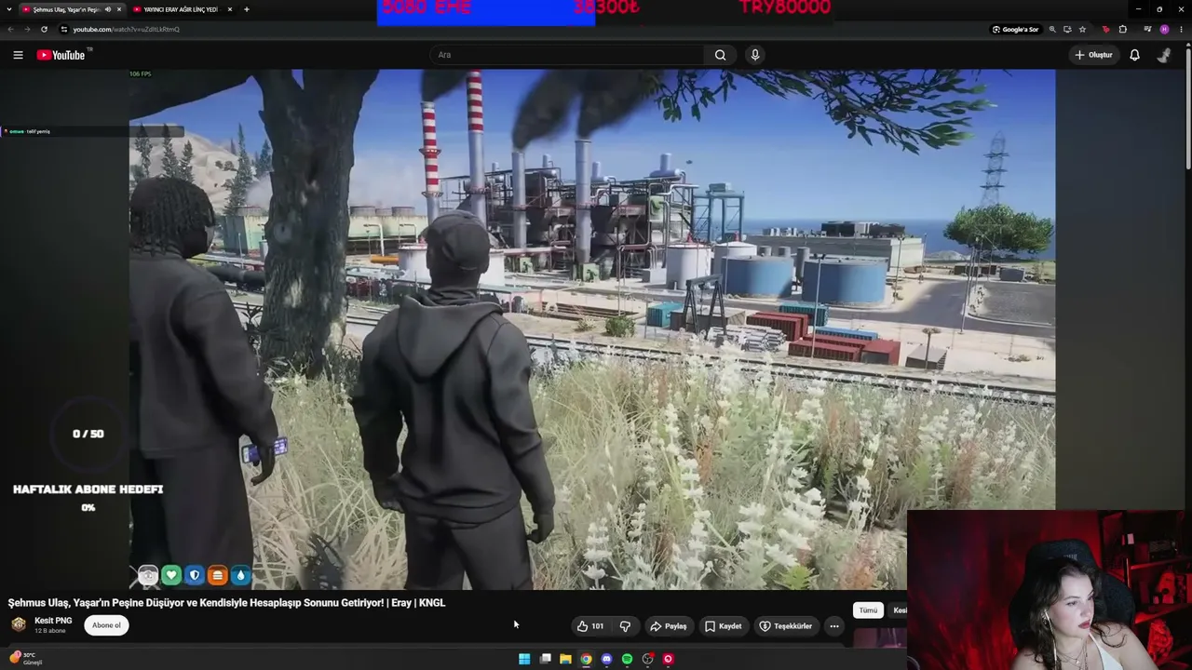Image resolution: width=1192 pixels, height=670 pixels.
Task: Open YouTube notifications bell
Action: [x=1134, y=55]
